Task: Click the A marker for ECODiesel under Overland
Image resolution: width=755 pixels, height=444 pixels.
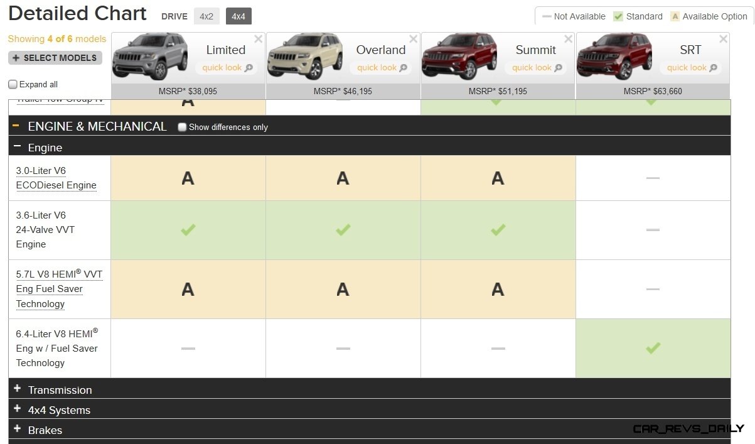Action: click(x=343, y=178)
